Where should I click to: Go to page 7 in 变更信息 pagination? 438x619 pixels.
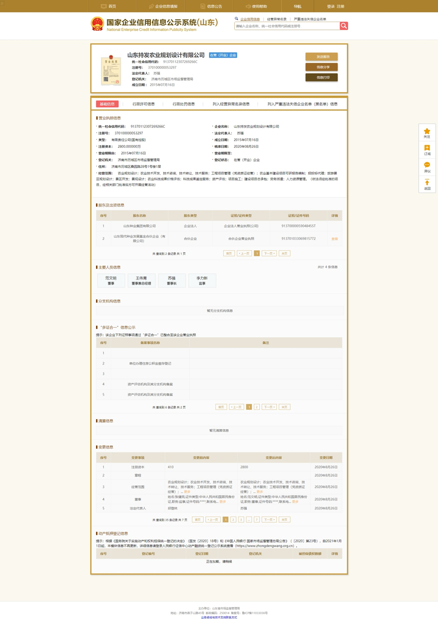coord(257,519)
